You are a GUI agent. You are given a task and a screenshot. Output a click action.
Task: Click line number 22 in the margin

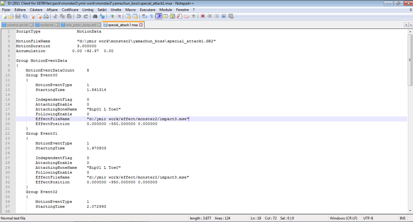tap(8, 133)
